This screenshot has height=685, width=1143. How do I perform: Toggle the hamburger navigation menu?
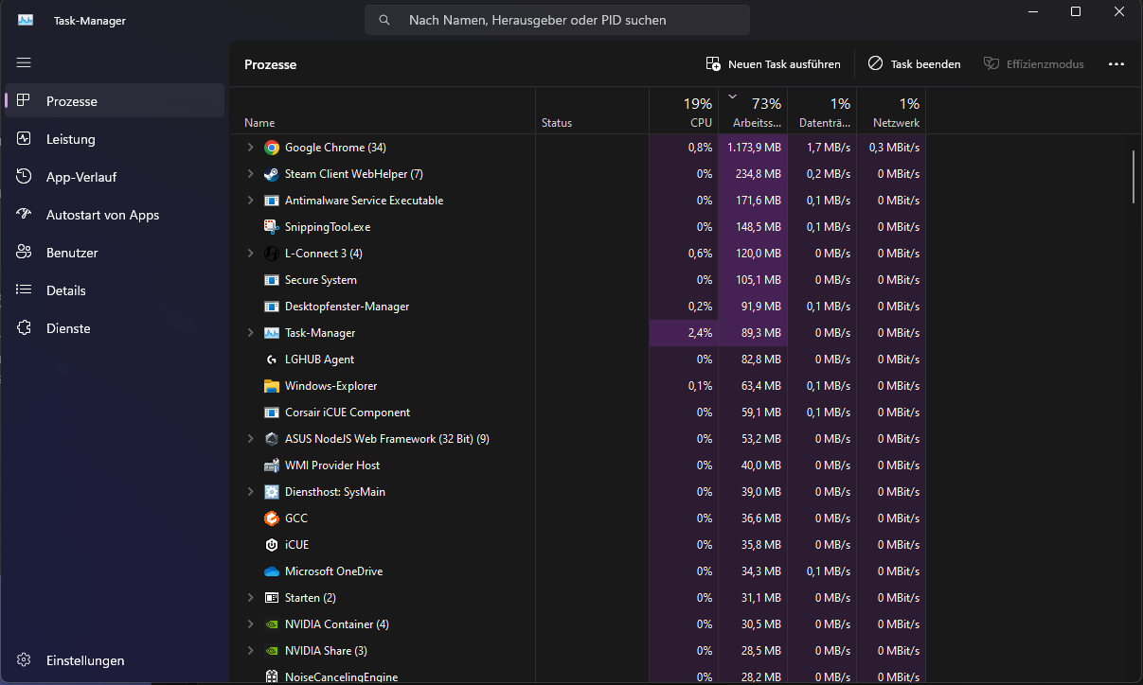(24, 62)
